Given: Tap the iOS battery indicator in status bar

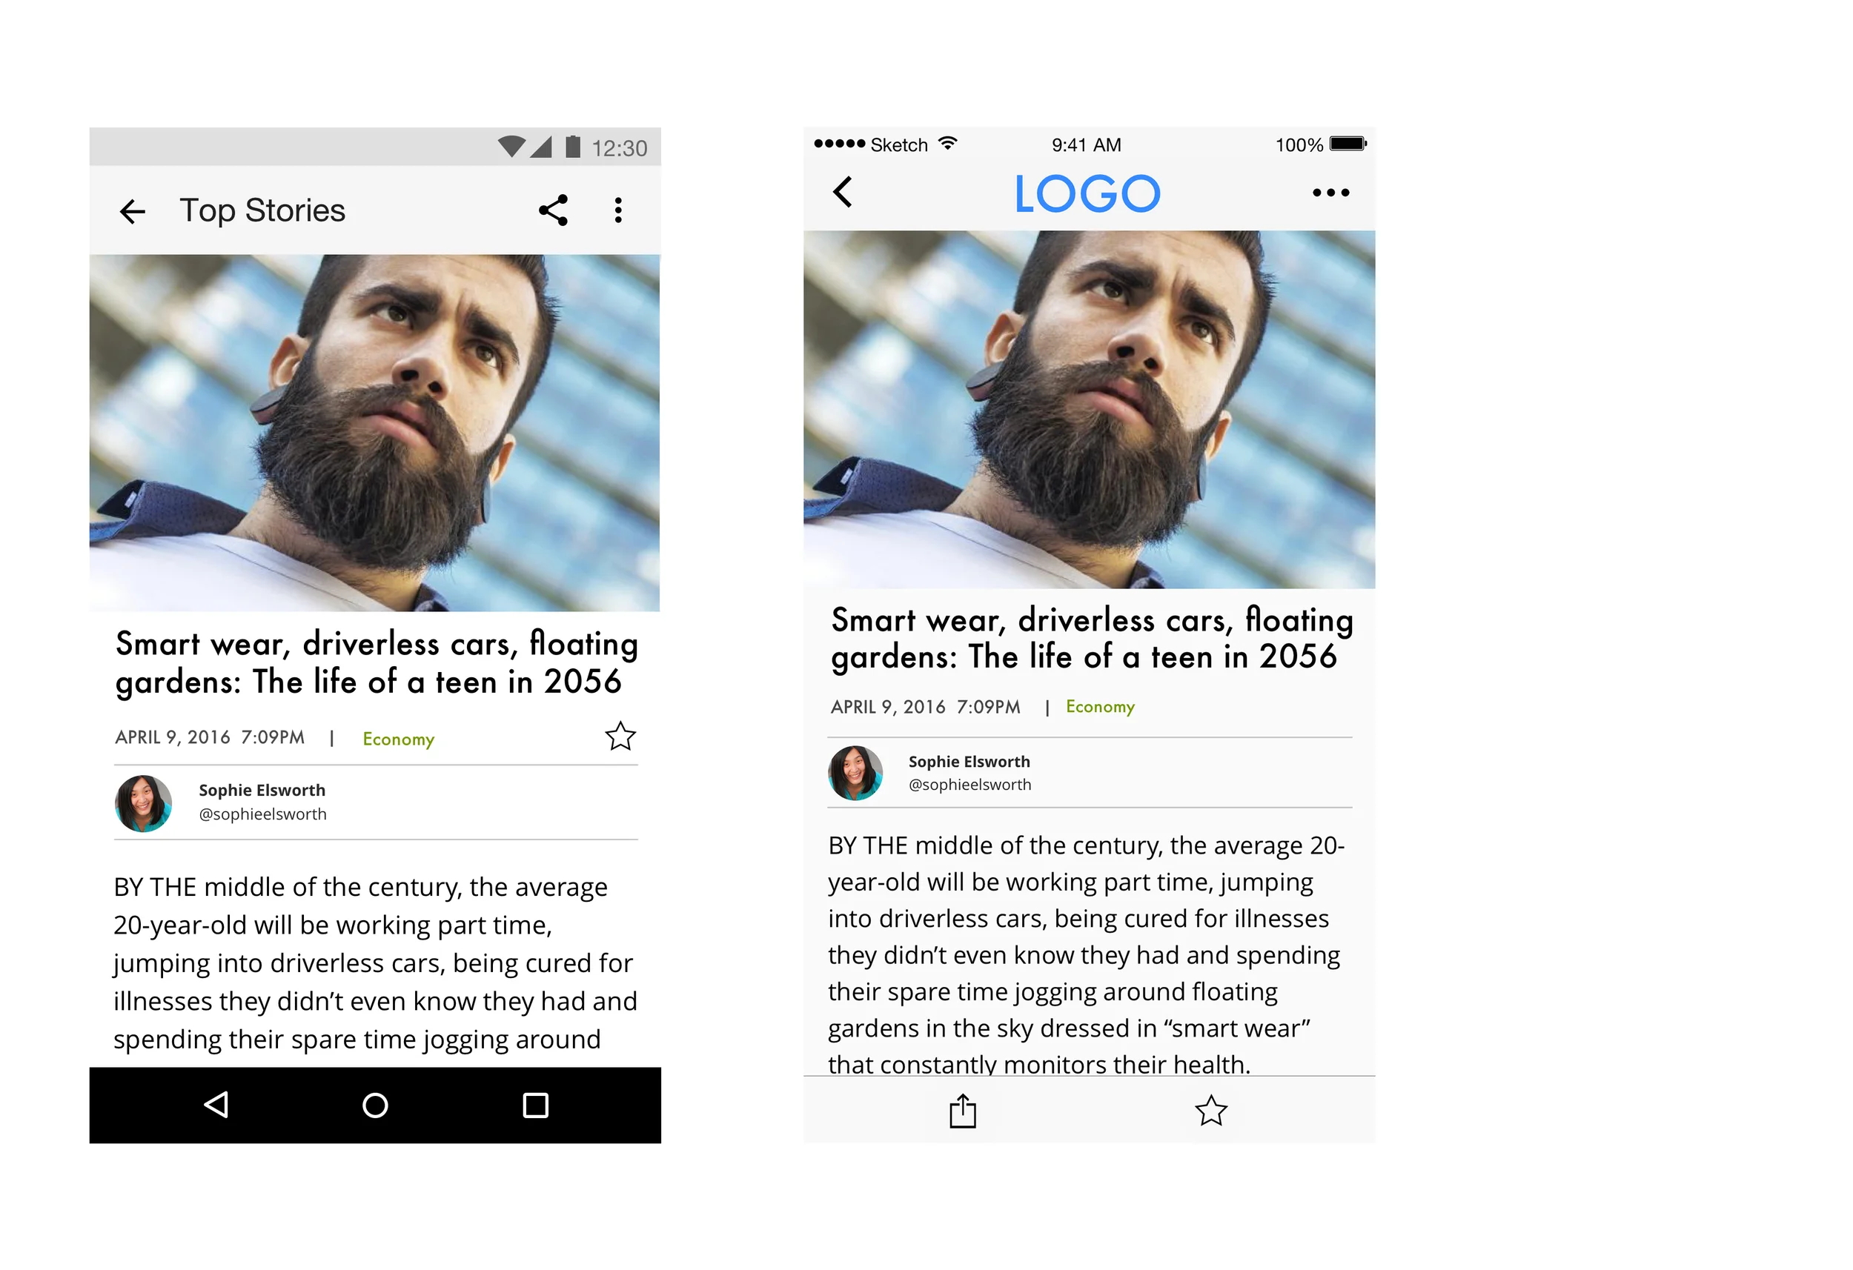Looking at the screenshot, I should pyautogui.click(x=1348, y=144).
